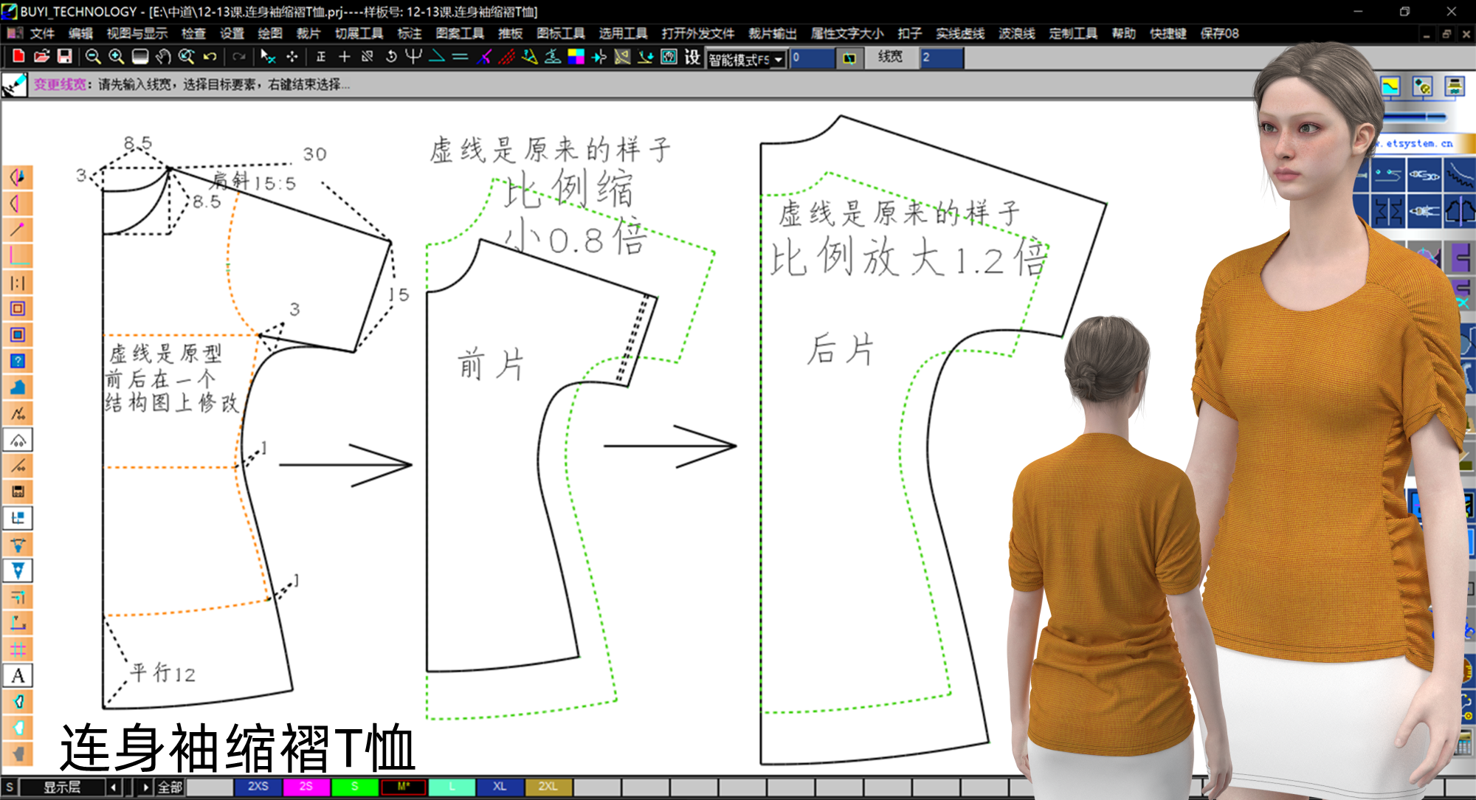Open file using the folder icon
Image resolution: width=1476 pixels, height=800 pixels.
point(42,57)
